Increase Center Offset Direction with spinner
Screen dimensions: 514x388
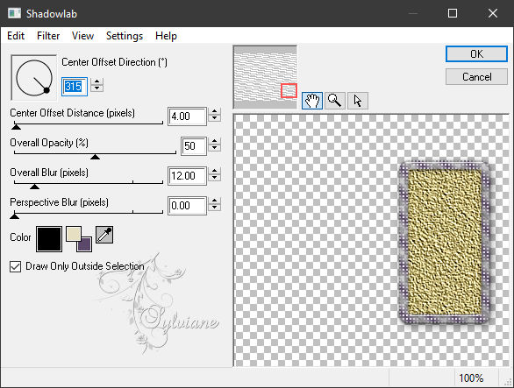click(97, 81)
